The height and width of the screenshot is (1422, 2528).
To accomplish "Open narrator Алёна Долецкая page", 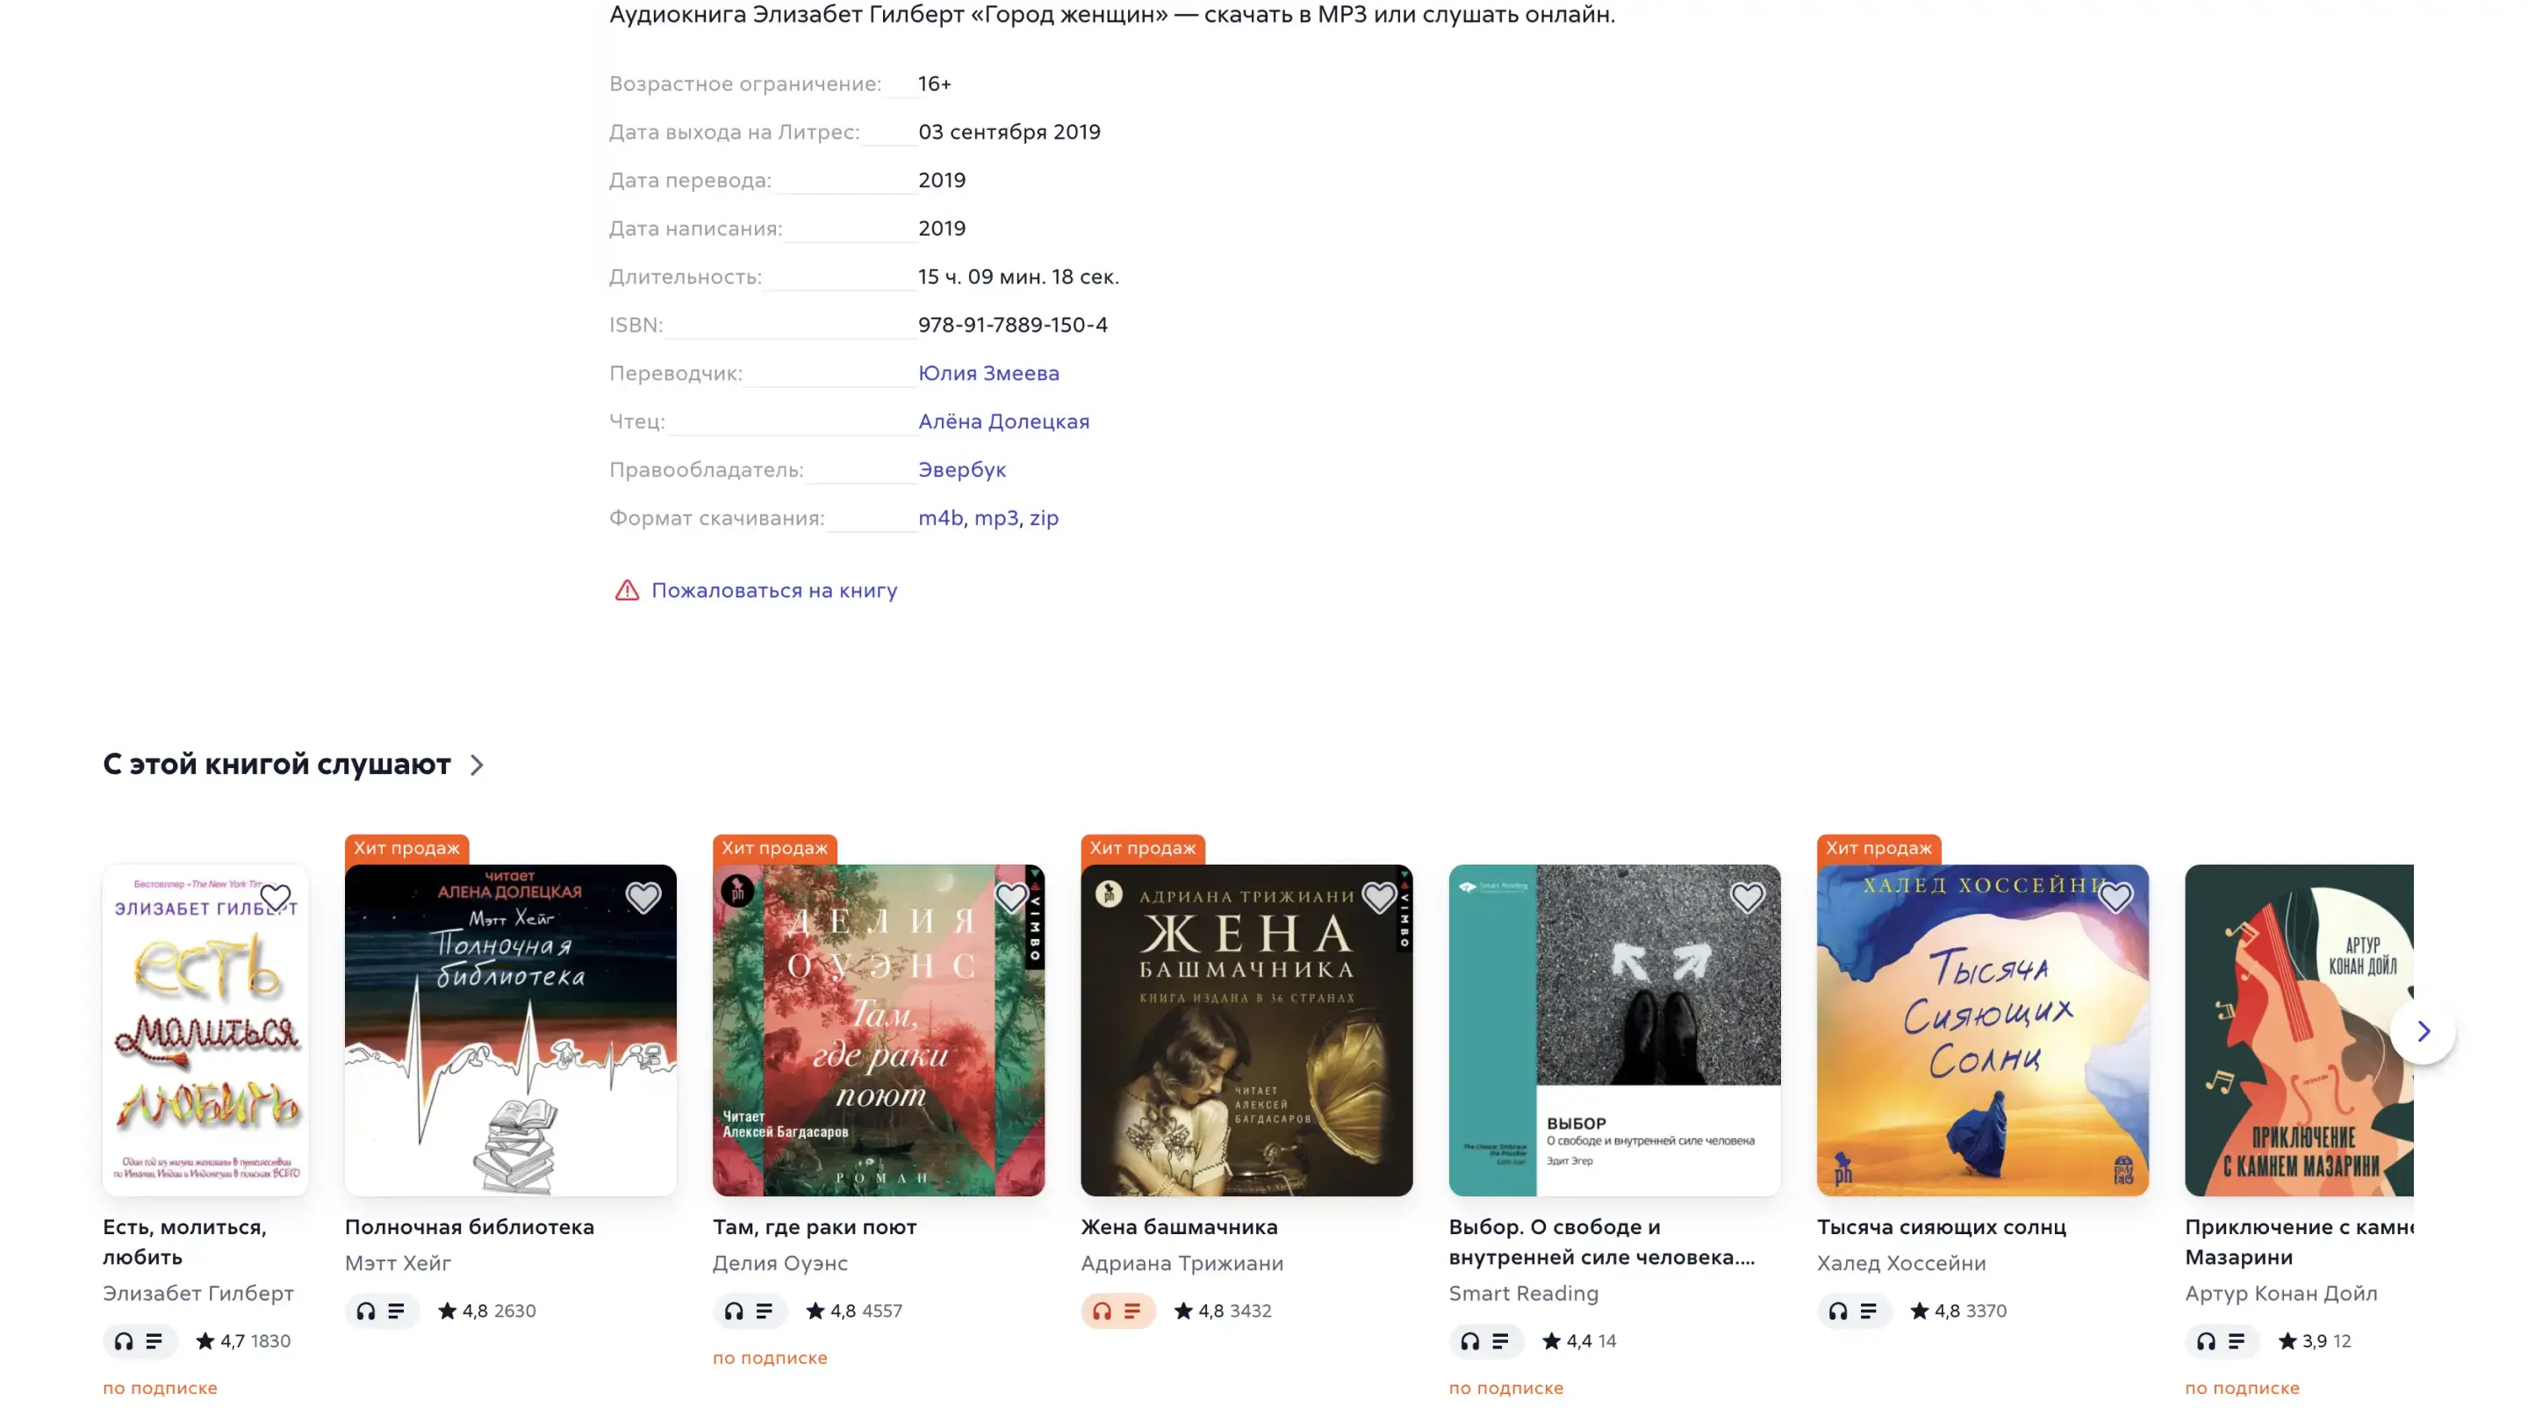I will click(x=1003, y=421).
